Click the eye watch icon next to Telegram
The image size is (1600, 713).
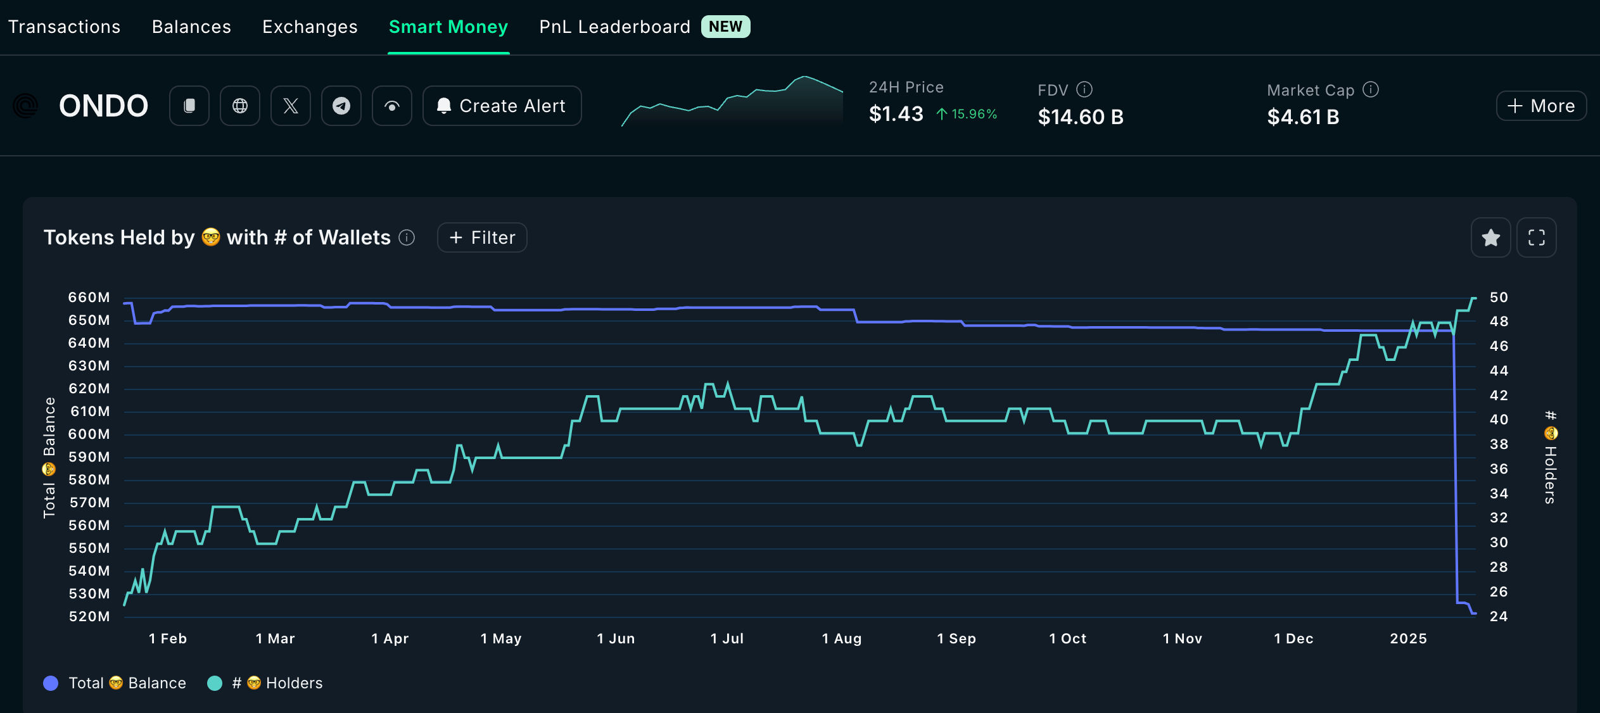click(392, 106)
